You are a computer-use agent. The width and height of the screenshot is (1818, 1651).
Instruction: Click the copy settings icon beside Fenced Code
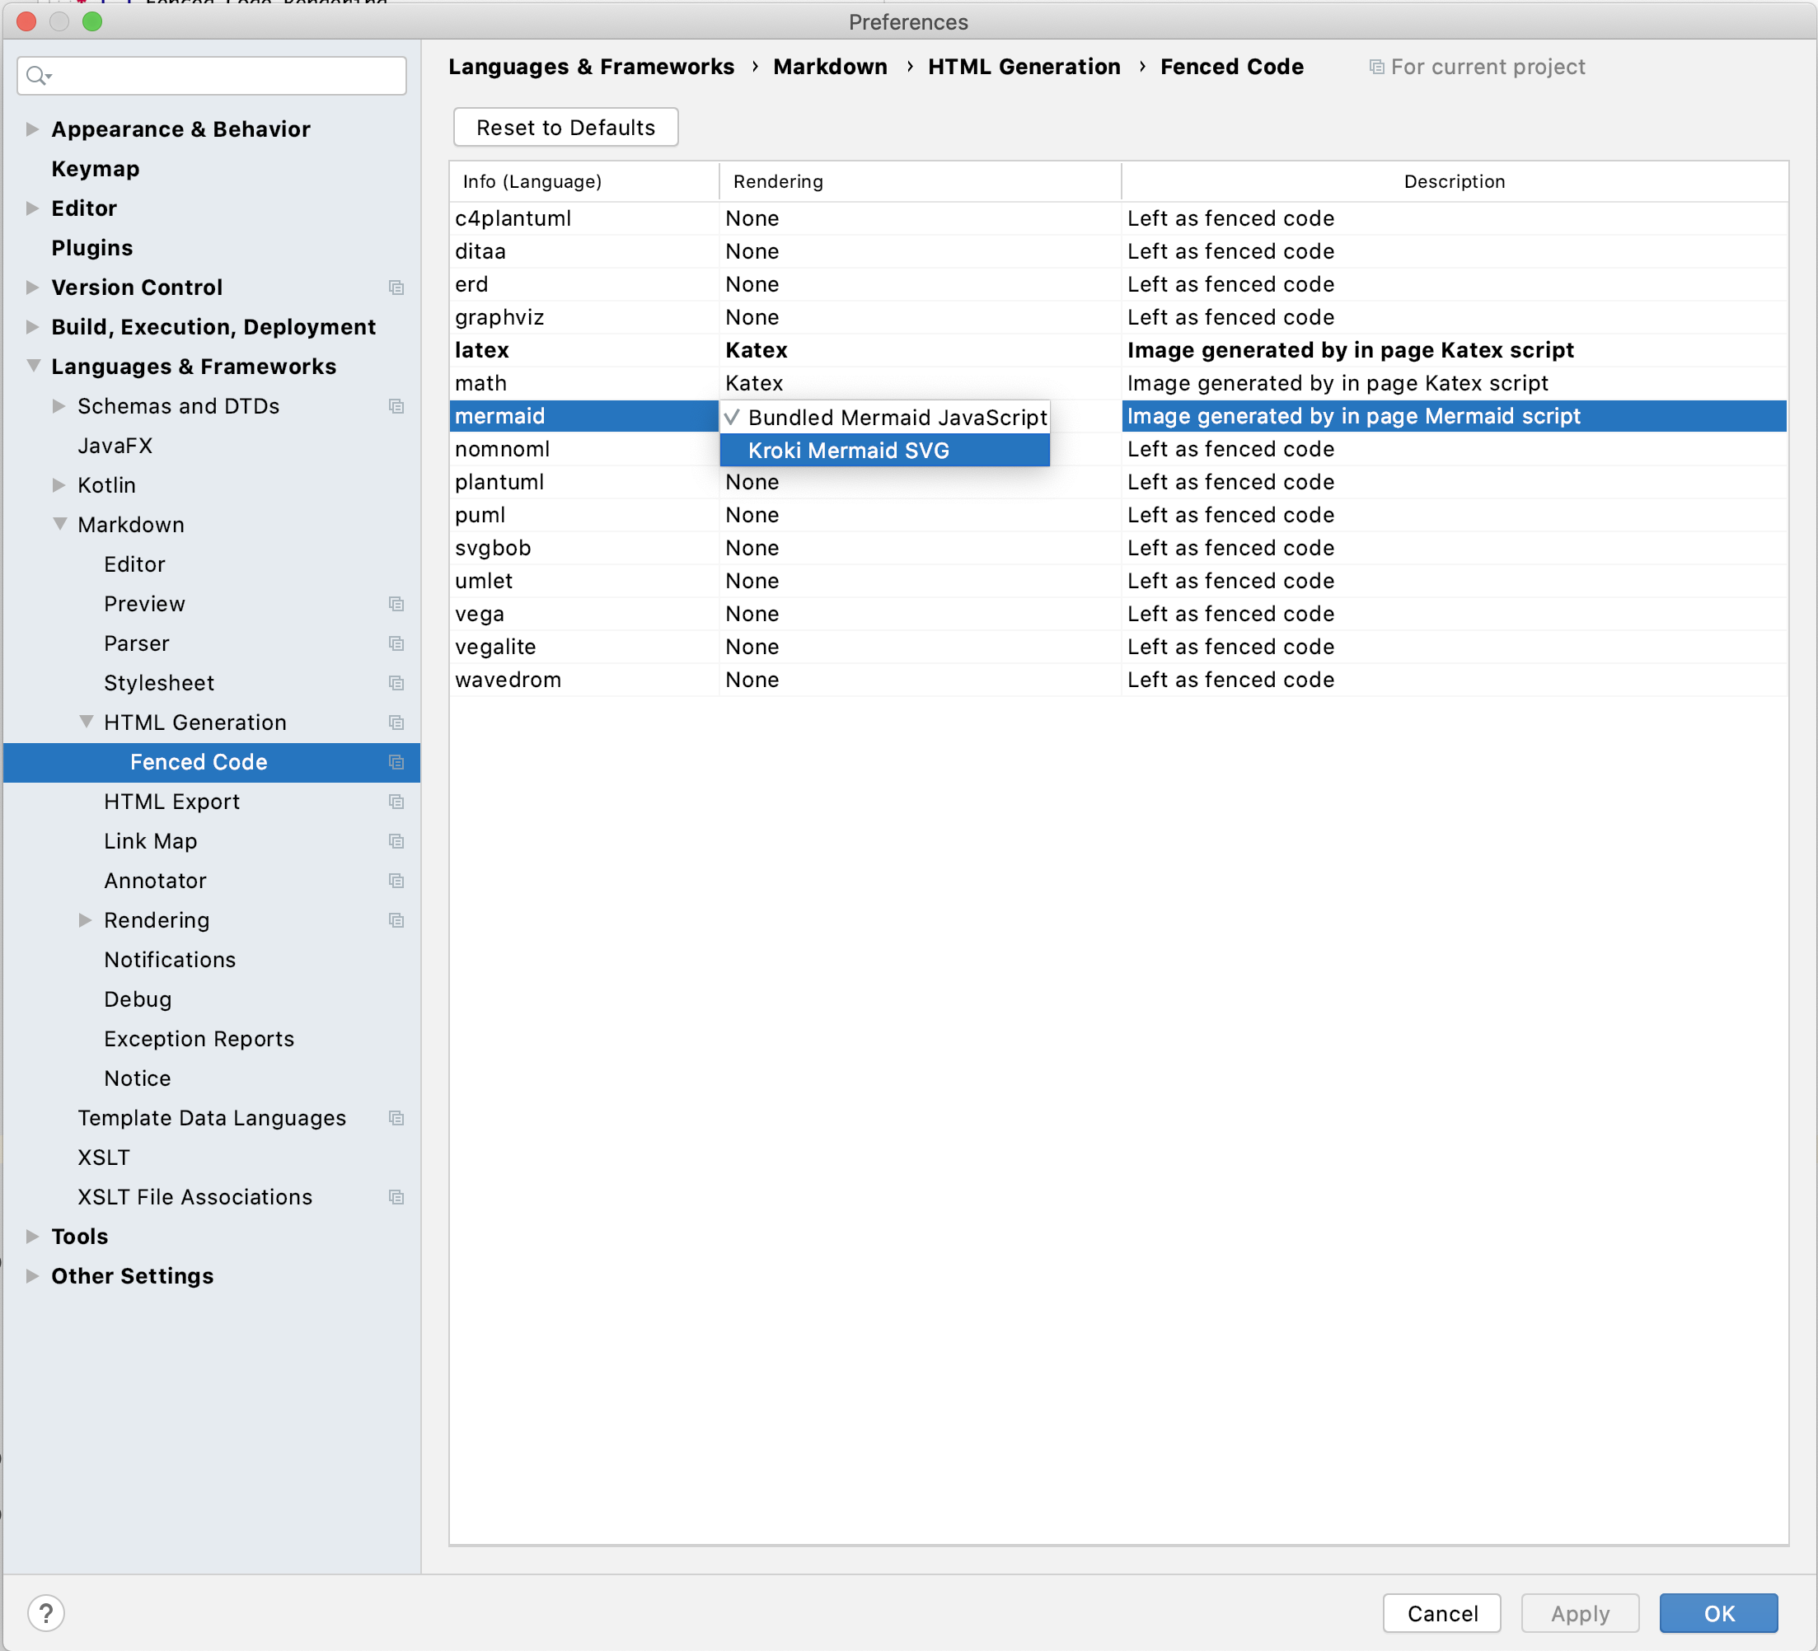click(396, 762)
